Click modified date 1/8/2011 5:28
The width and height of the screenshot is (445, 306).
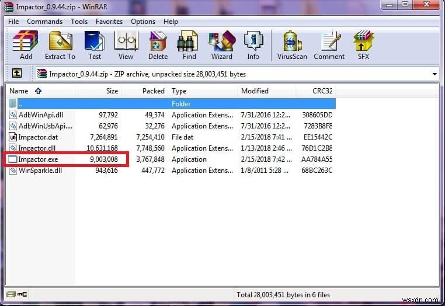pyautogui.click(x=265, y=171)
